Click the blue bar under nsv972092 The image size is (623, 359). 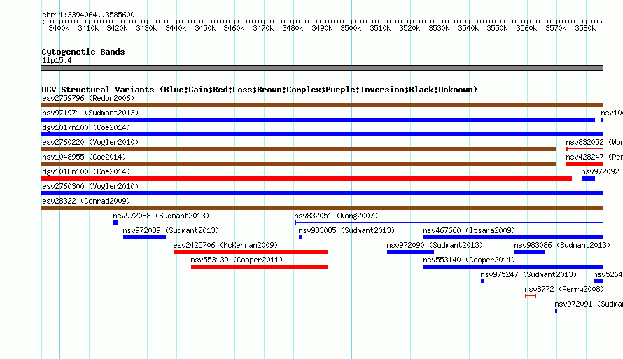[588, 178]
